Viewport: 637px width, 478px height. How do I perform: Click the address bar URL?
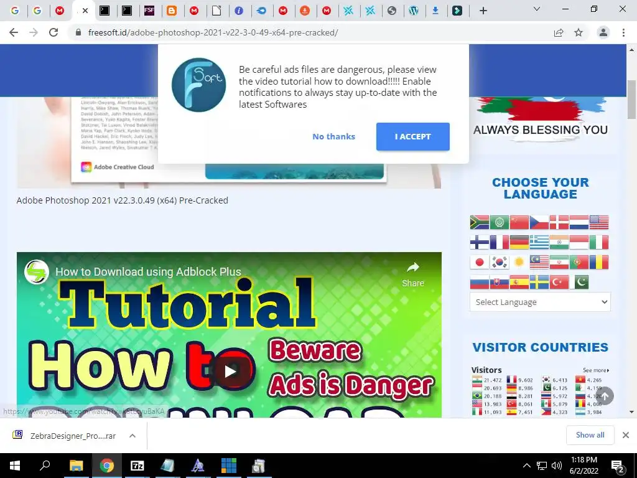click(213, 32)
